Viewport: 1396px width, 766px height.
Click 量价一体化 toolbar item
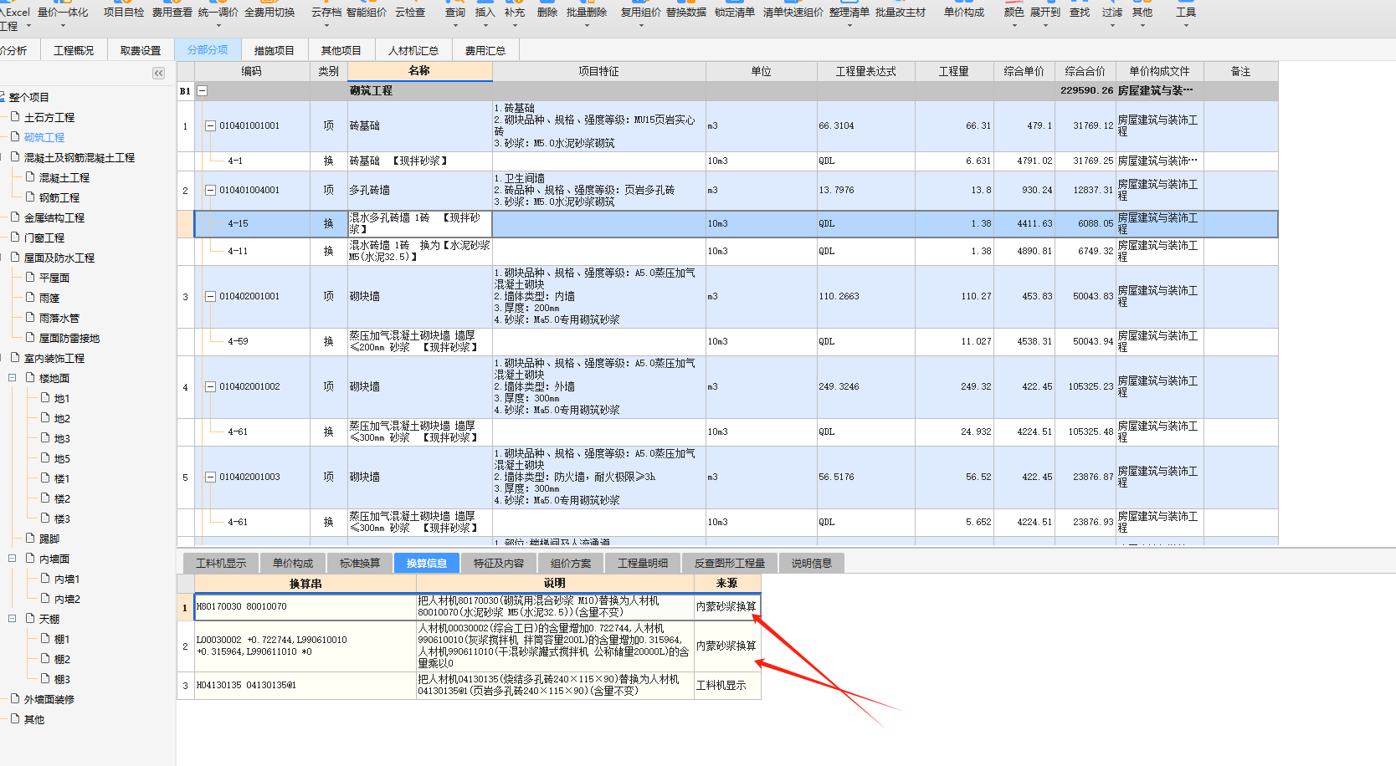coord(63,13)
